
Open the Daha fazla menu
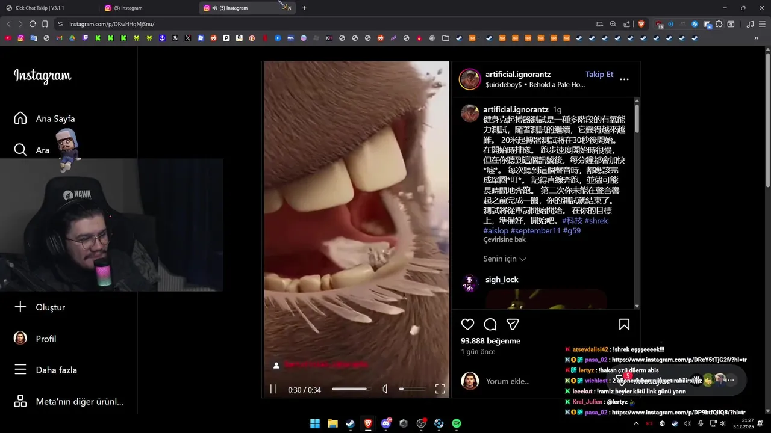coord(45,370)
